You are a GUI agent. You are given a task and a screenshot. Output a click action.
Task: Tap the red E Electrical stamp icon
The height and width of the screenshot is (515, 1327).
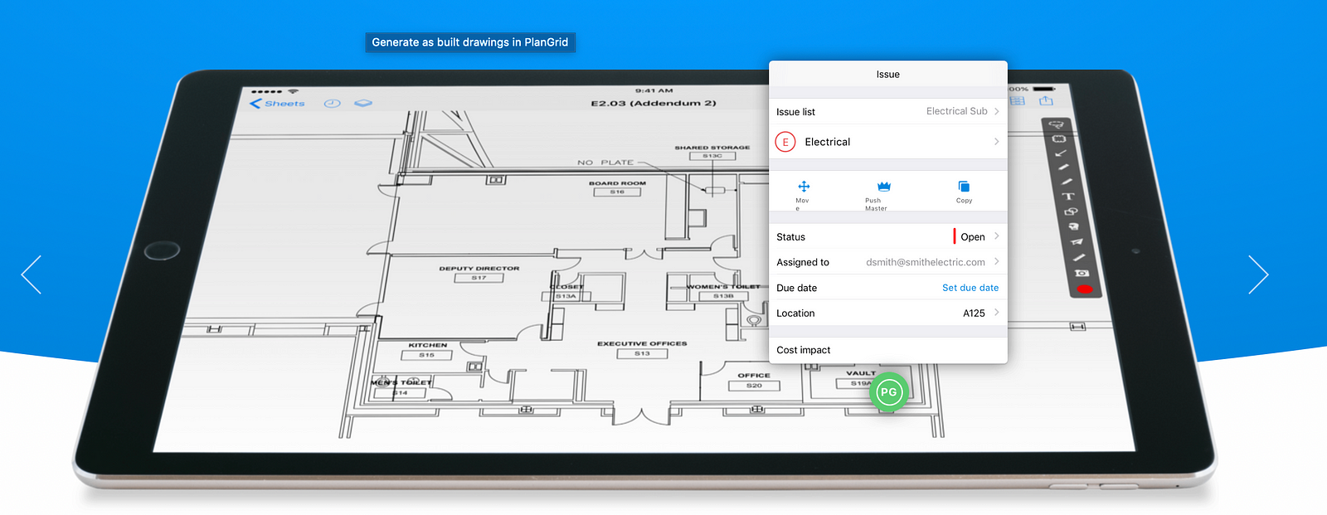[785, 142]
